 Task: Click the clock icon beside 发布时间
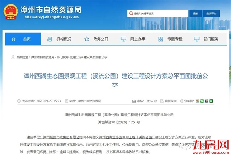tap(19, 101)
